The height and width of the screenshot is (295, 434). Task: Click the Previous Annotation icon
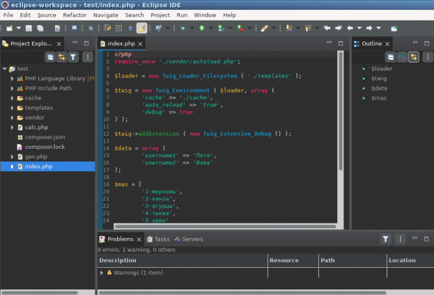click(x=308, y=29)
